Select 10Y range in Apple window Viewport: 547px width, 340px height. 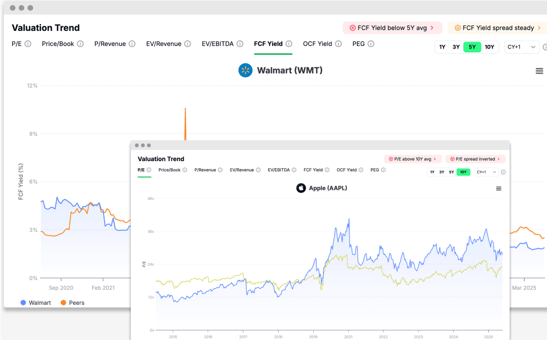click(x=463, y=172)
